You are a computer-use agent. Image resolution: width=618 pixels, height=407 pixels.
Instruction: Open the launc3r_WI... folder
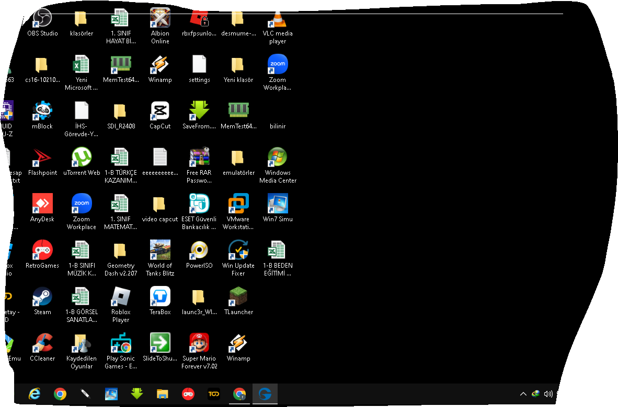point(199,301)
